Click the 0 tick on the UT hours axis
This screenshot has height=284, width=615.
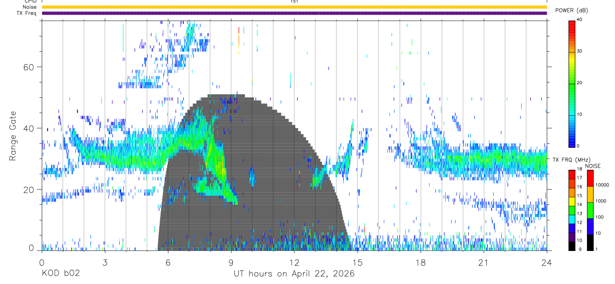[42, 262]
